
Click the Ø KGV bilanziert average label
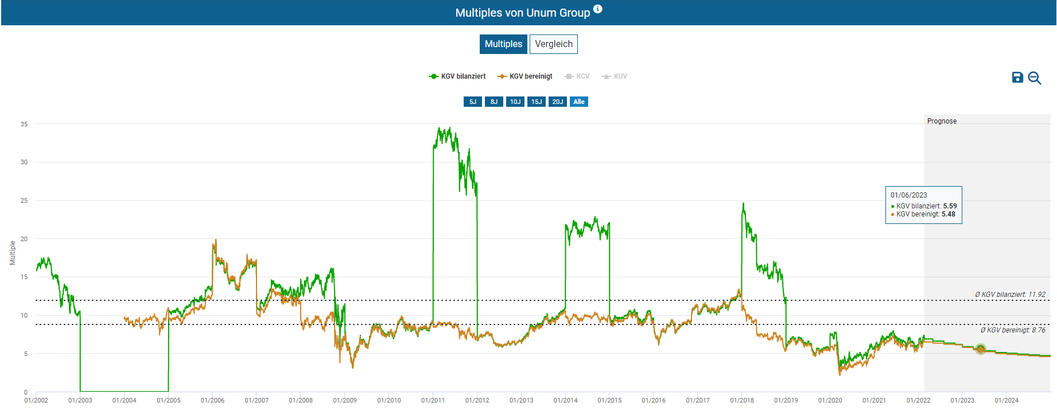pyautogui.click(x=1009, y=295)
